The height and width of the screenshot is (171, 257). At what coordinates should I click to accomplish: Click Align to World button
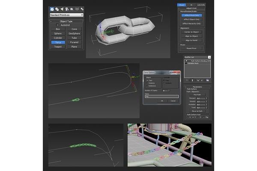pyautogui.click(x=191, y=40)
